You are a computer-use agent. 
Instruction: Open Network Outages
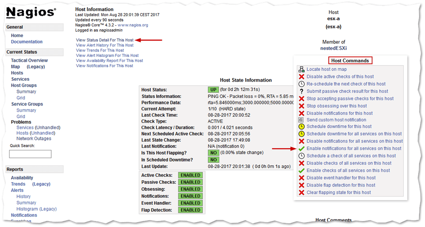click(34, 138)
